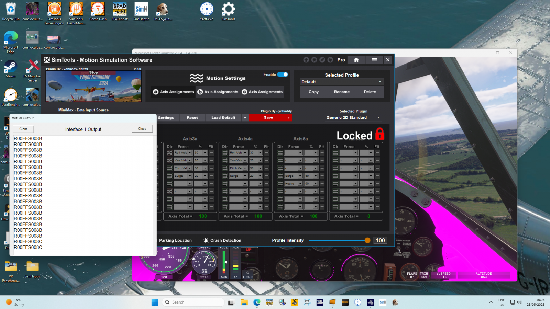Click filter minus button on Axis5a Heave row
Screen dimensions: 550x309
click(x=322, y=184)
